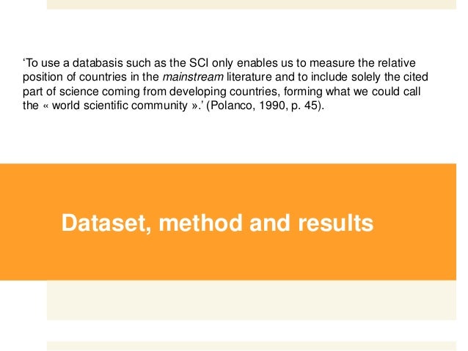Click the "Dataset, method and results" heading

click(217, 223)
